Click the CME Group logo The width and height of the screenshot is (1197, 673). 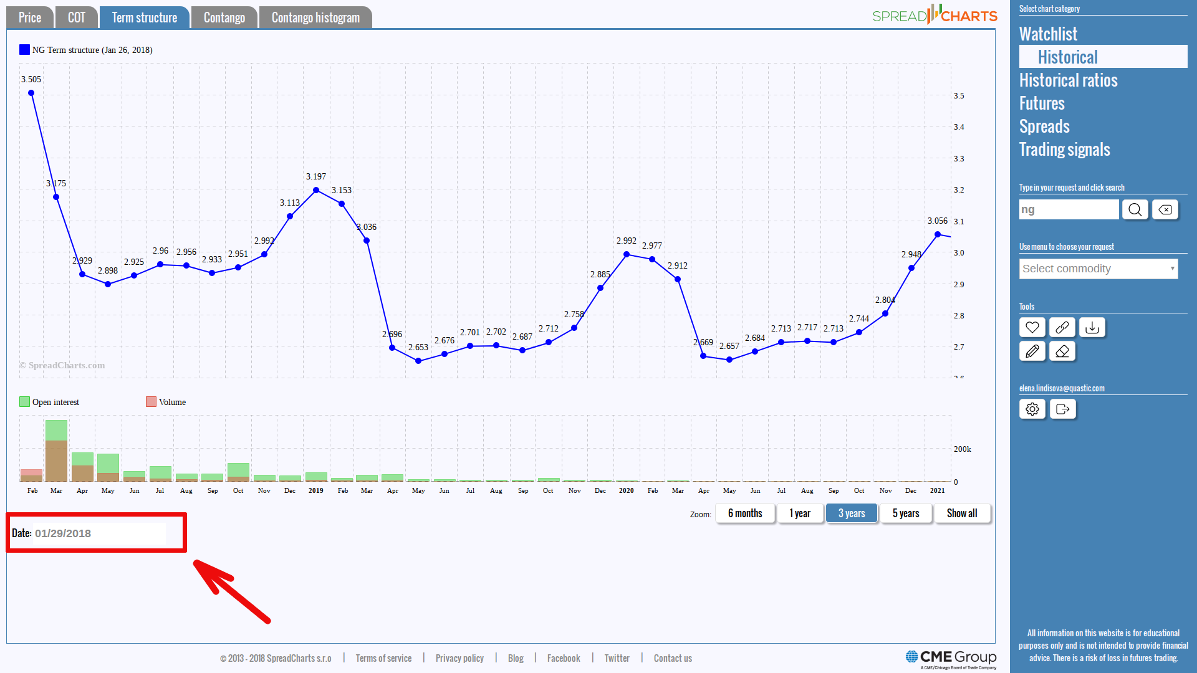tap(951, 659)
